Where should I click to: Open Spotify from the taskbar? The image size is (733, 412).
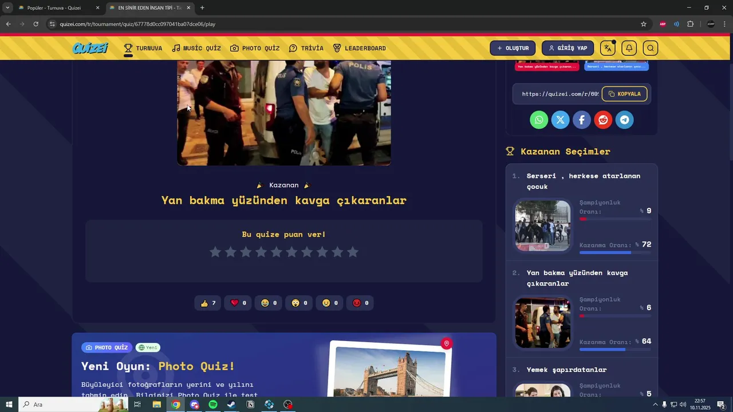coord(213,405)
